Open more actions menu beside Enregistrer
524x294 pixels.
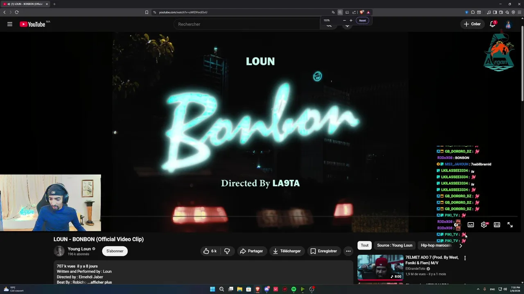point(348,251)
